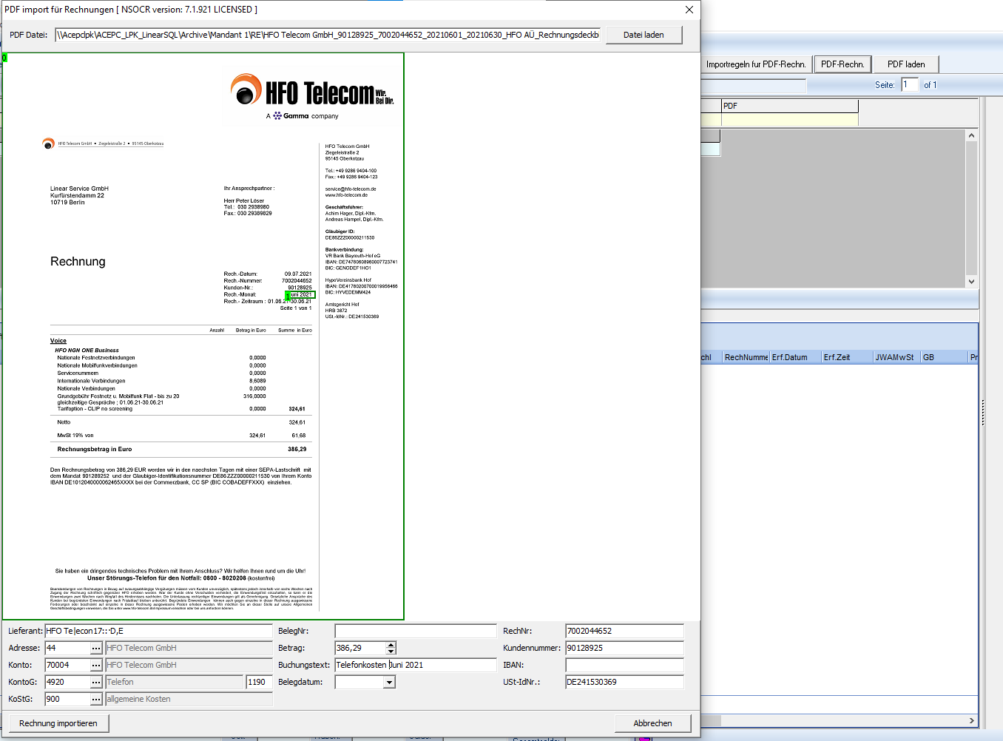
Task: Click the USt-IdNr field
Action: tap(624, 682)
